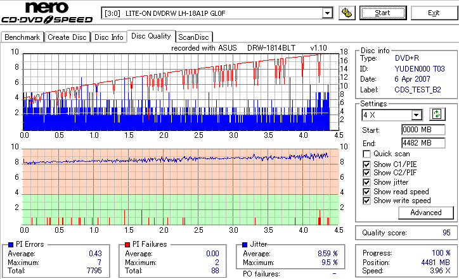Toggle Show read speed checkbox
This screenshot has height=279, width=459.
point(366,192)
